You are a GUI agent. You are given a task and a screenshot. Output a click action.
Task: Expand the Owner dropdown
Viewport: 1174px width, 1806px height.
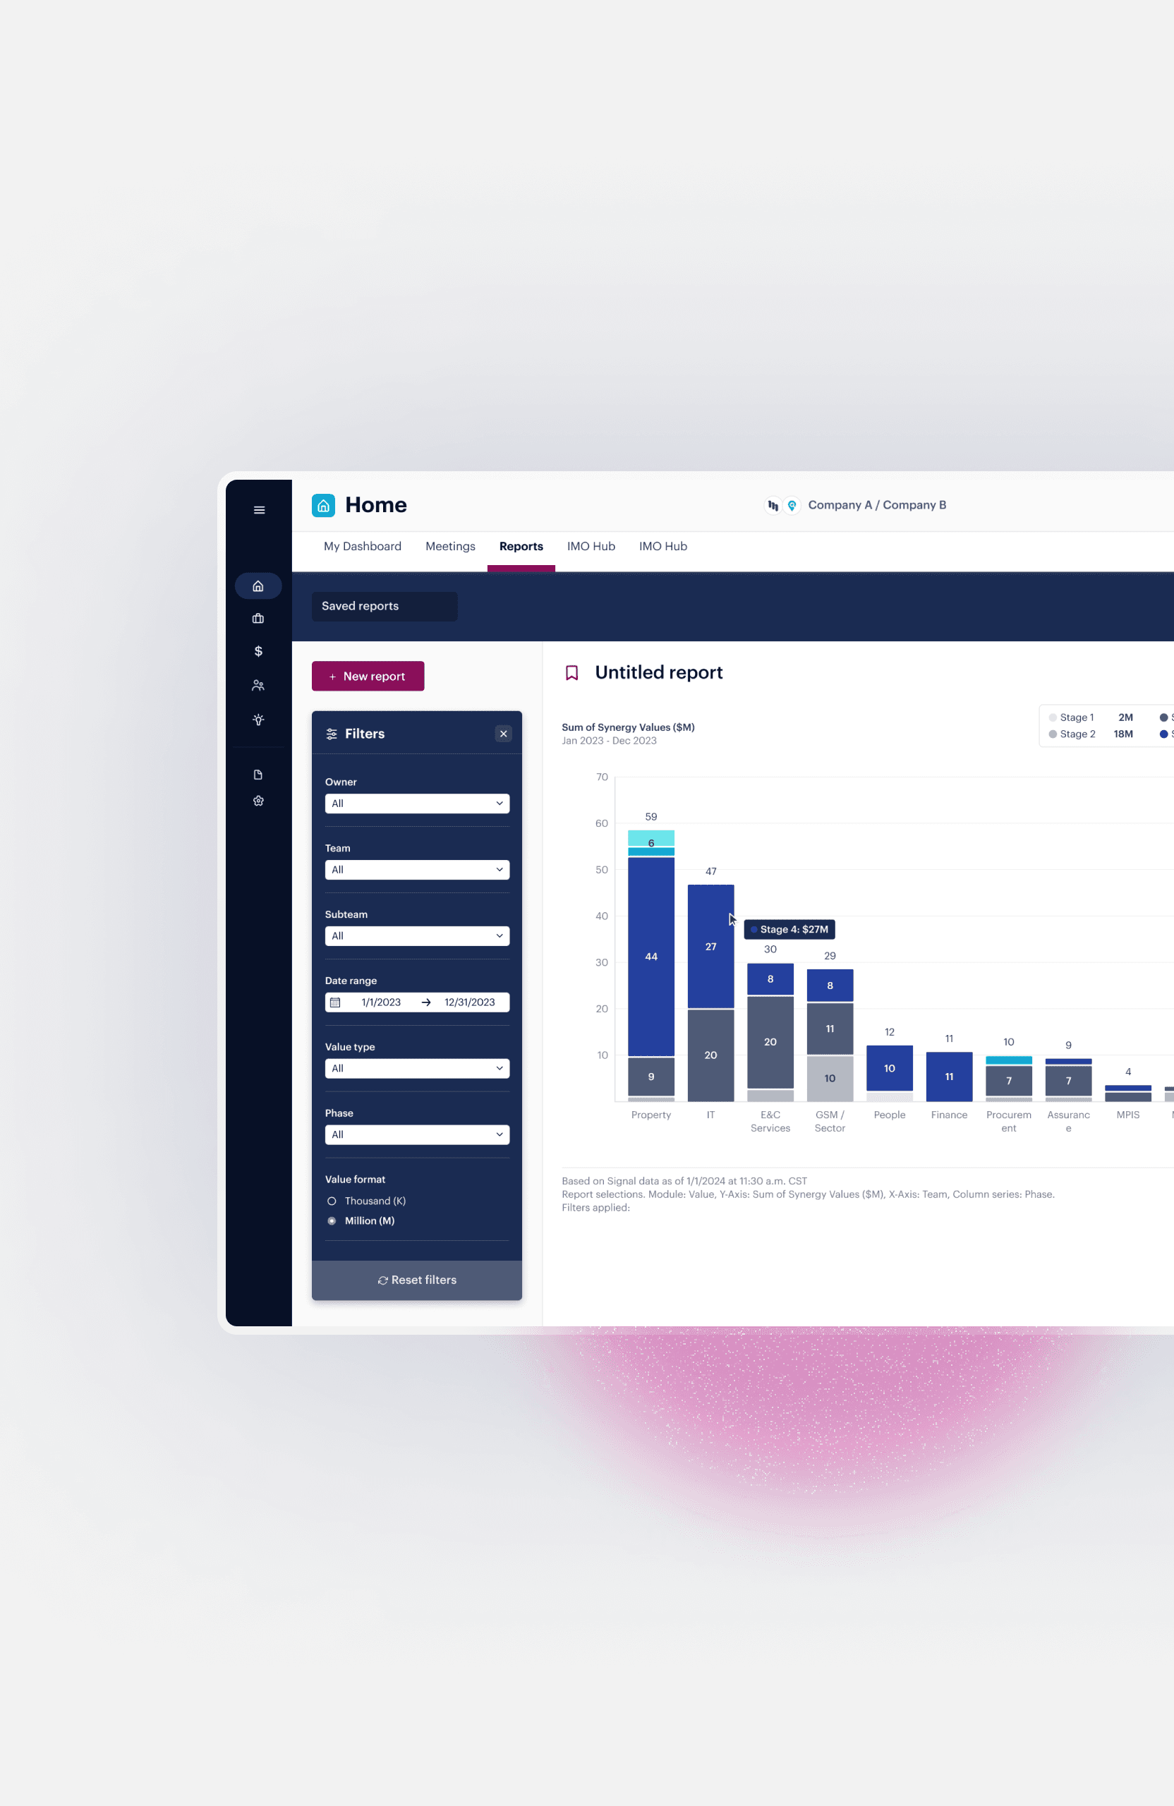417,804
